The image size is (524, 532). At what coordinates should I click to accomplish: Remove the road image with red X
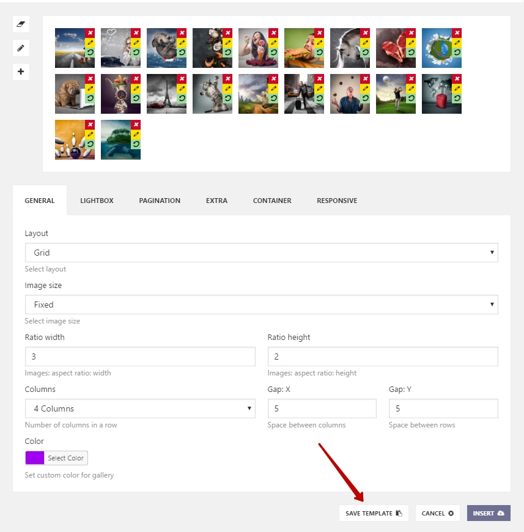[90, 33]
